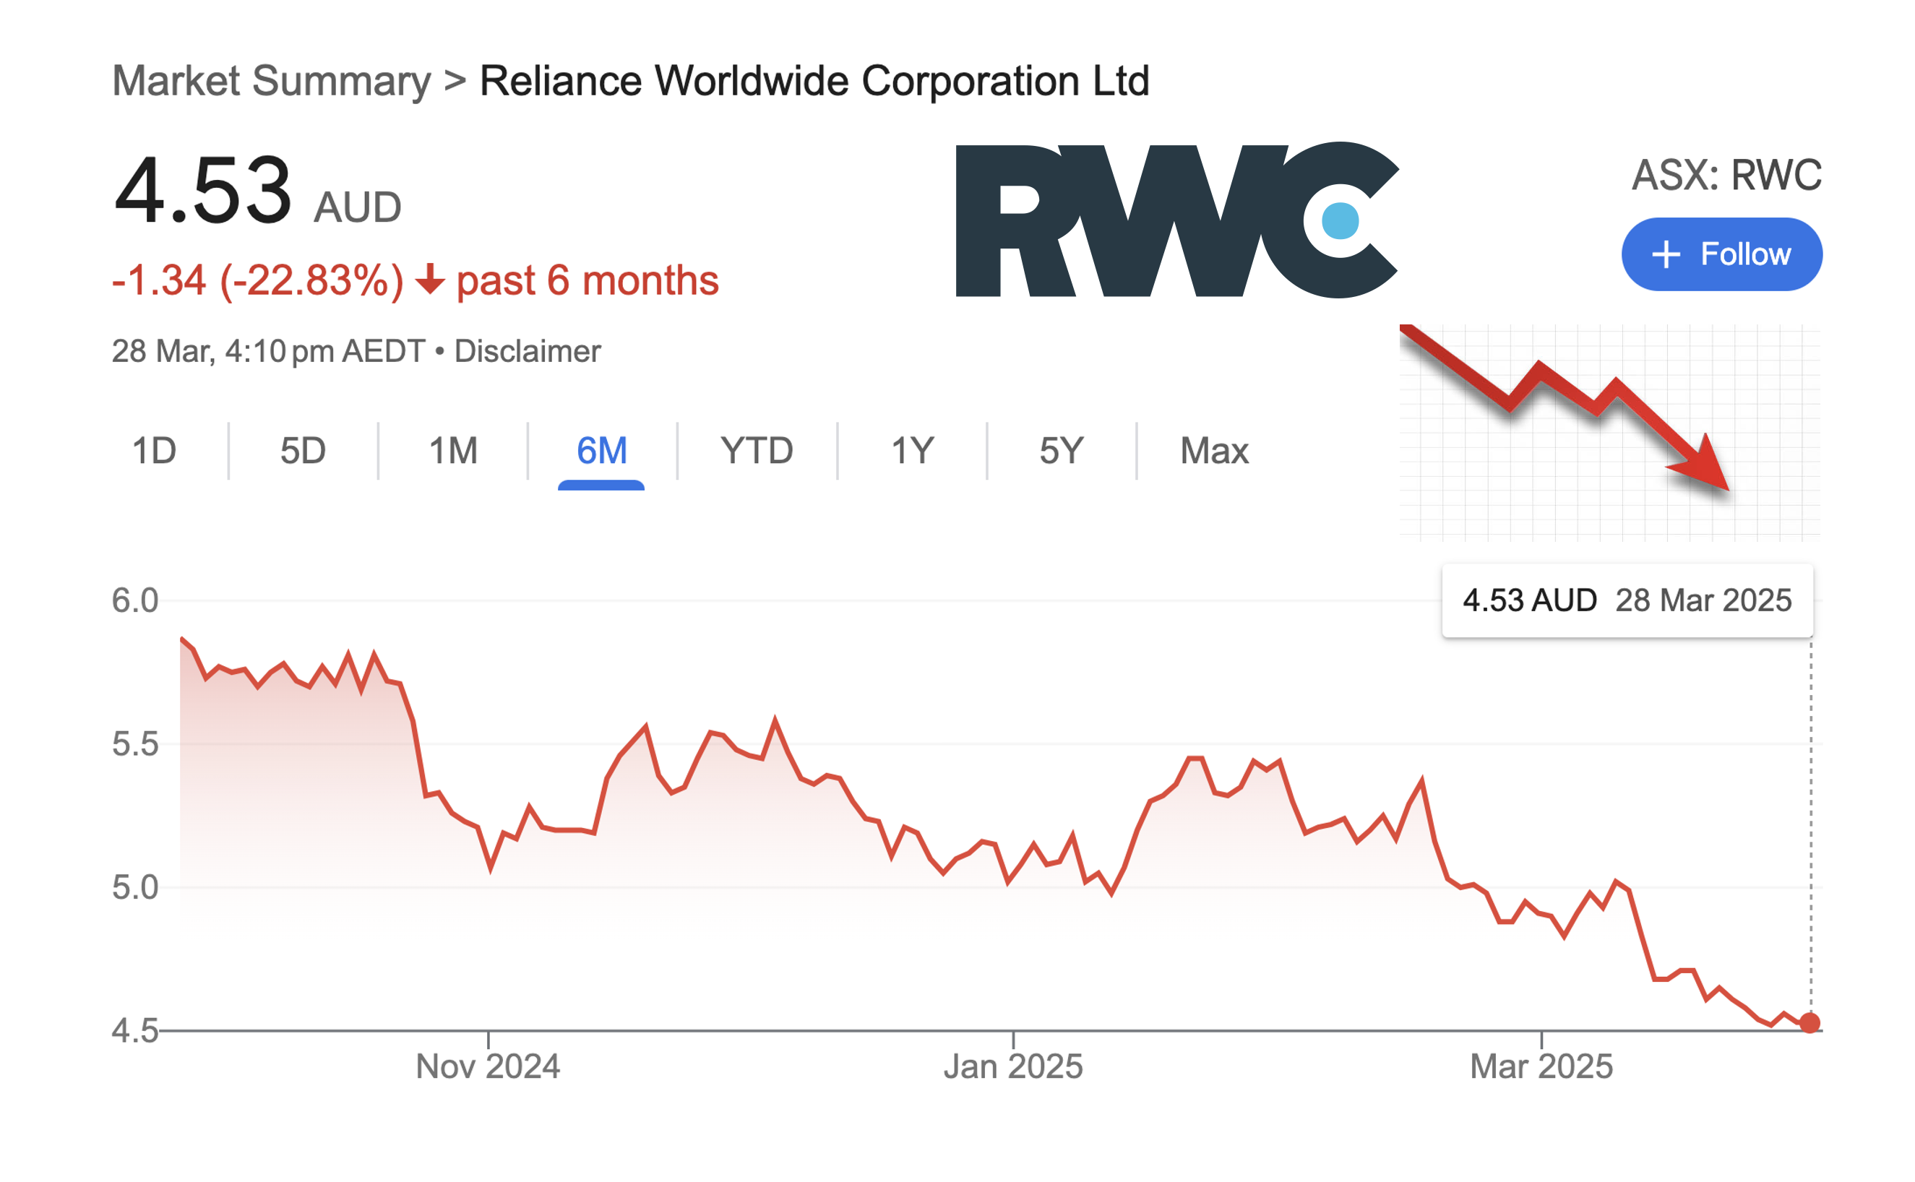The image size is (1915, 1182).
Task: Click the 6.0 y-axis value
Action: click(x=134, y=600)
